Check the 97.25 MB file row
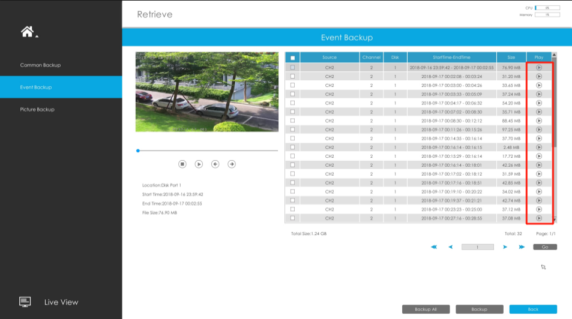 click(292, 130)
